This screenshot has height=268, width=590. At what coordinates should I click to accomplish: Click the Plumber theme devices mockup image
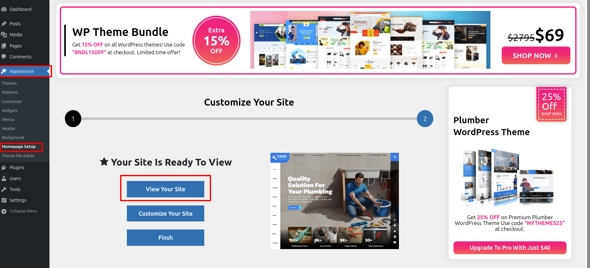507,177
